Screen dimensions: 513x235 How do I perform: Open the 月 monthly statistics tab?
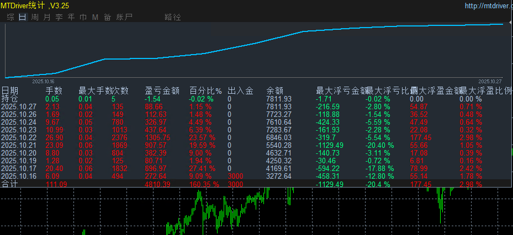(47, 17)
